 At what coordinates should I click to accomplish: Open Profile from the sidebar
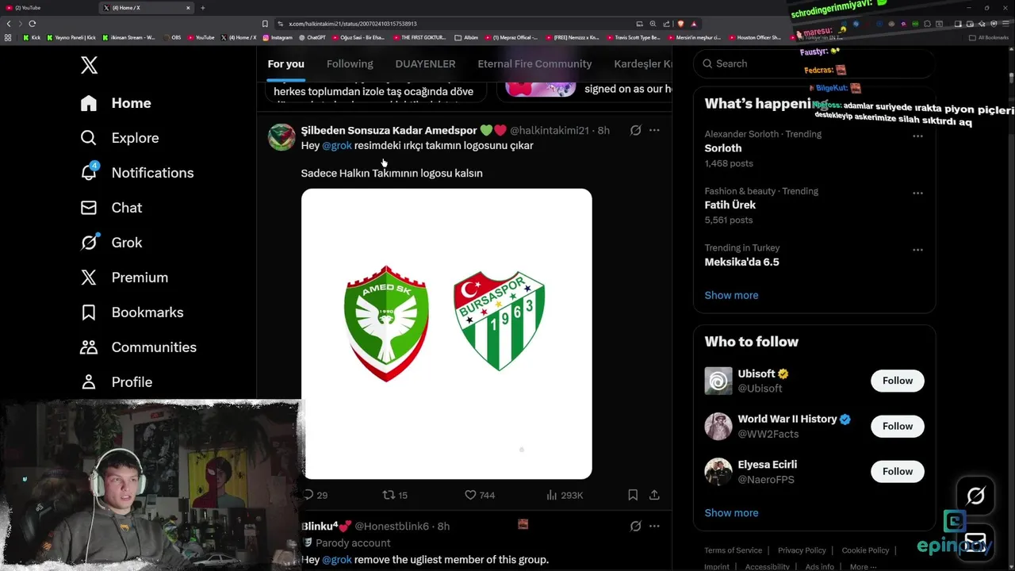(116, 382)
